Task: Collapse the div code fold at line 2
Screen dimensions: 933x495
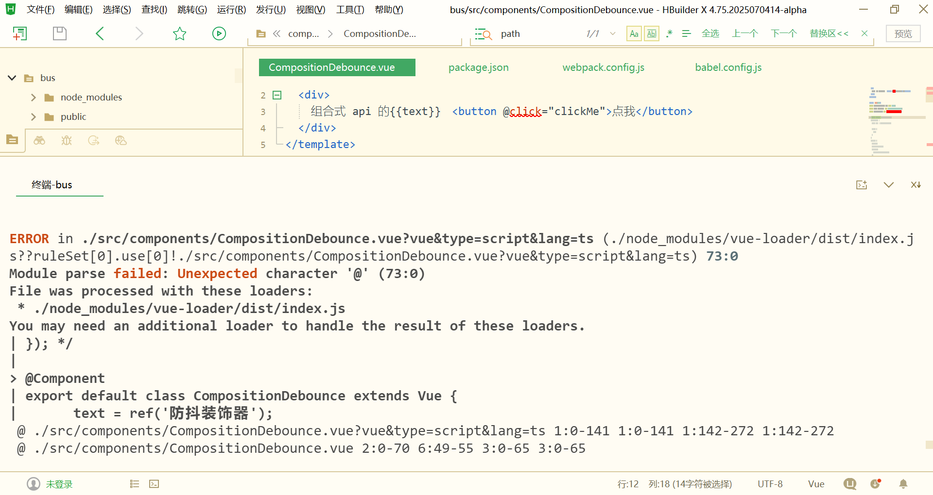Action: [277, 95]
